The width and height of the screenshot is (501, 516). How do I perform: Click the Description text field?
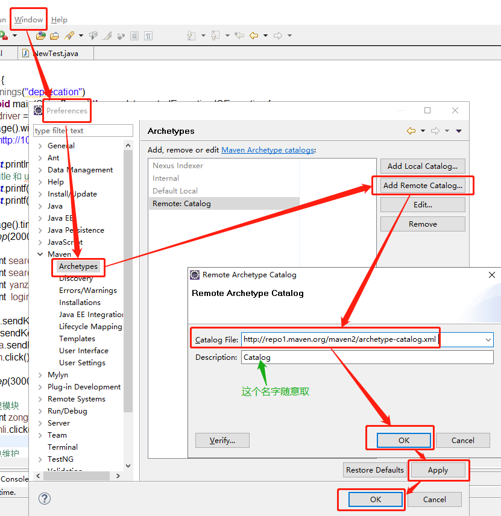point(367,357)
